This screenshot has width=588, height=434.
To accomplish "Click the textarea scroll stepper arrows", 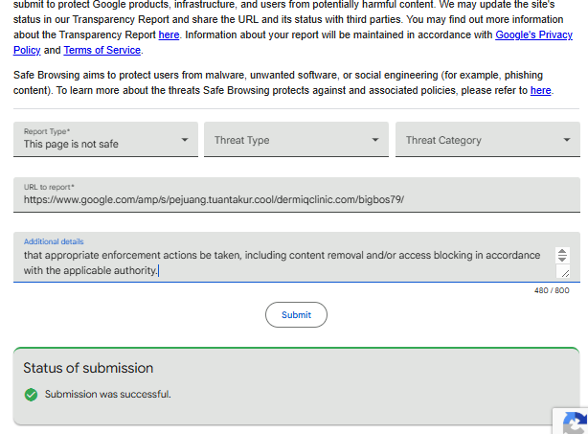I will click(x=562, y=255).
